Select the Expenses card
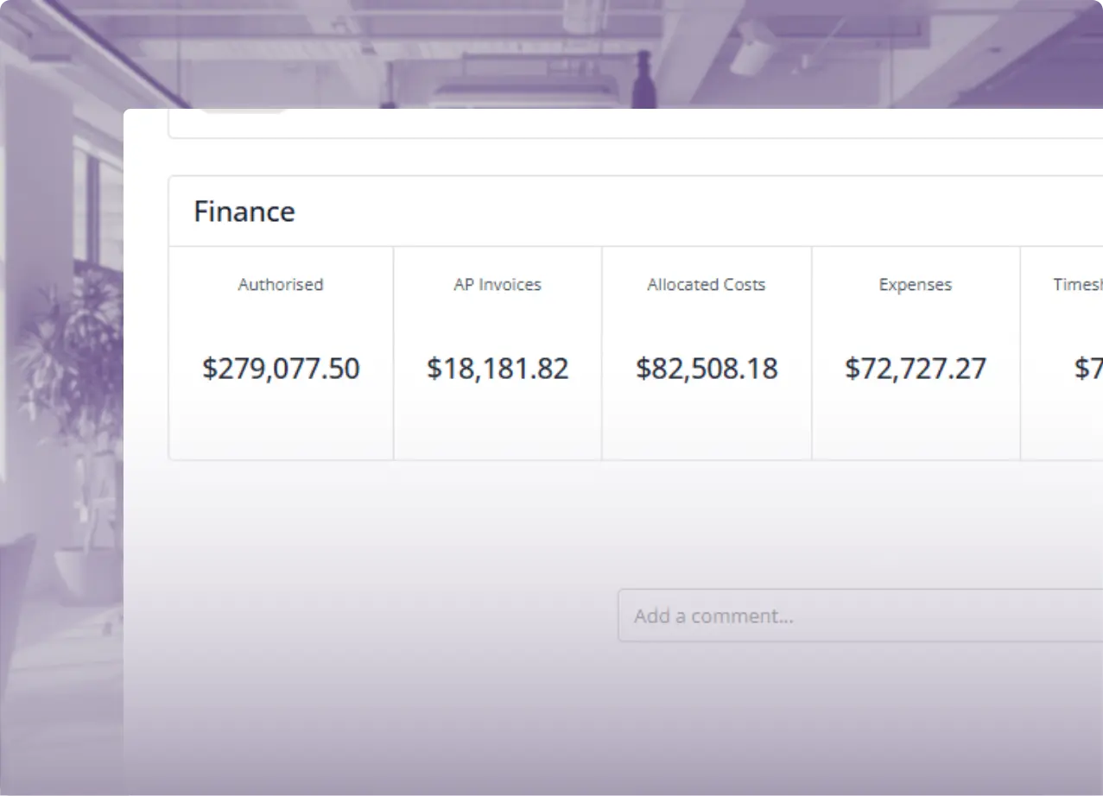This screenshot has width=1103, height=796. [x=915, y=352]
